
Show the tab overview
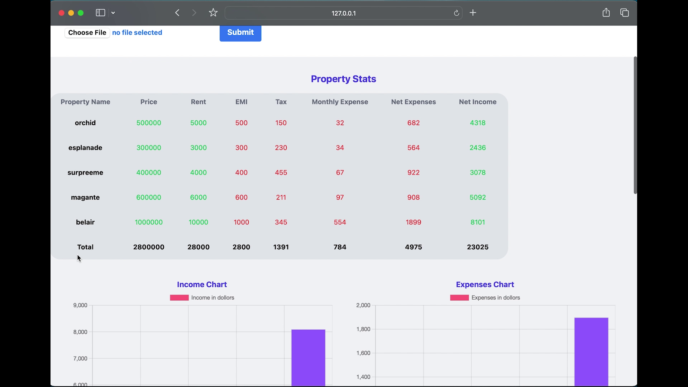(x=624, y=13)
